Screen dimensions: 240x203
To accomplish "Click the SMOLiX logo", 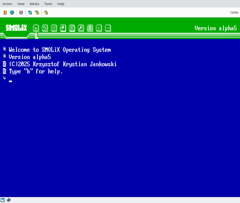I will point(16,28).
